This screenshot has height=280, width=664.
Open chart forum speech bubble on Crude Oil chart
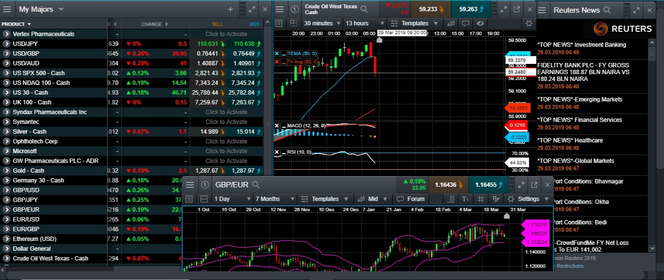(x=465, y=23)
